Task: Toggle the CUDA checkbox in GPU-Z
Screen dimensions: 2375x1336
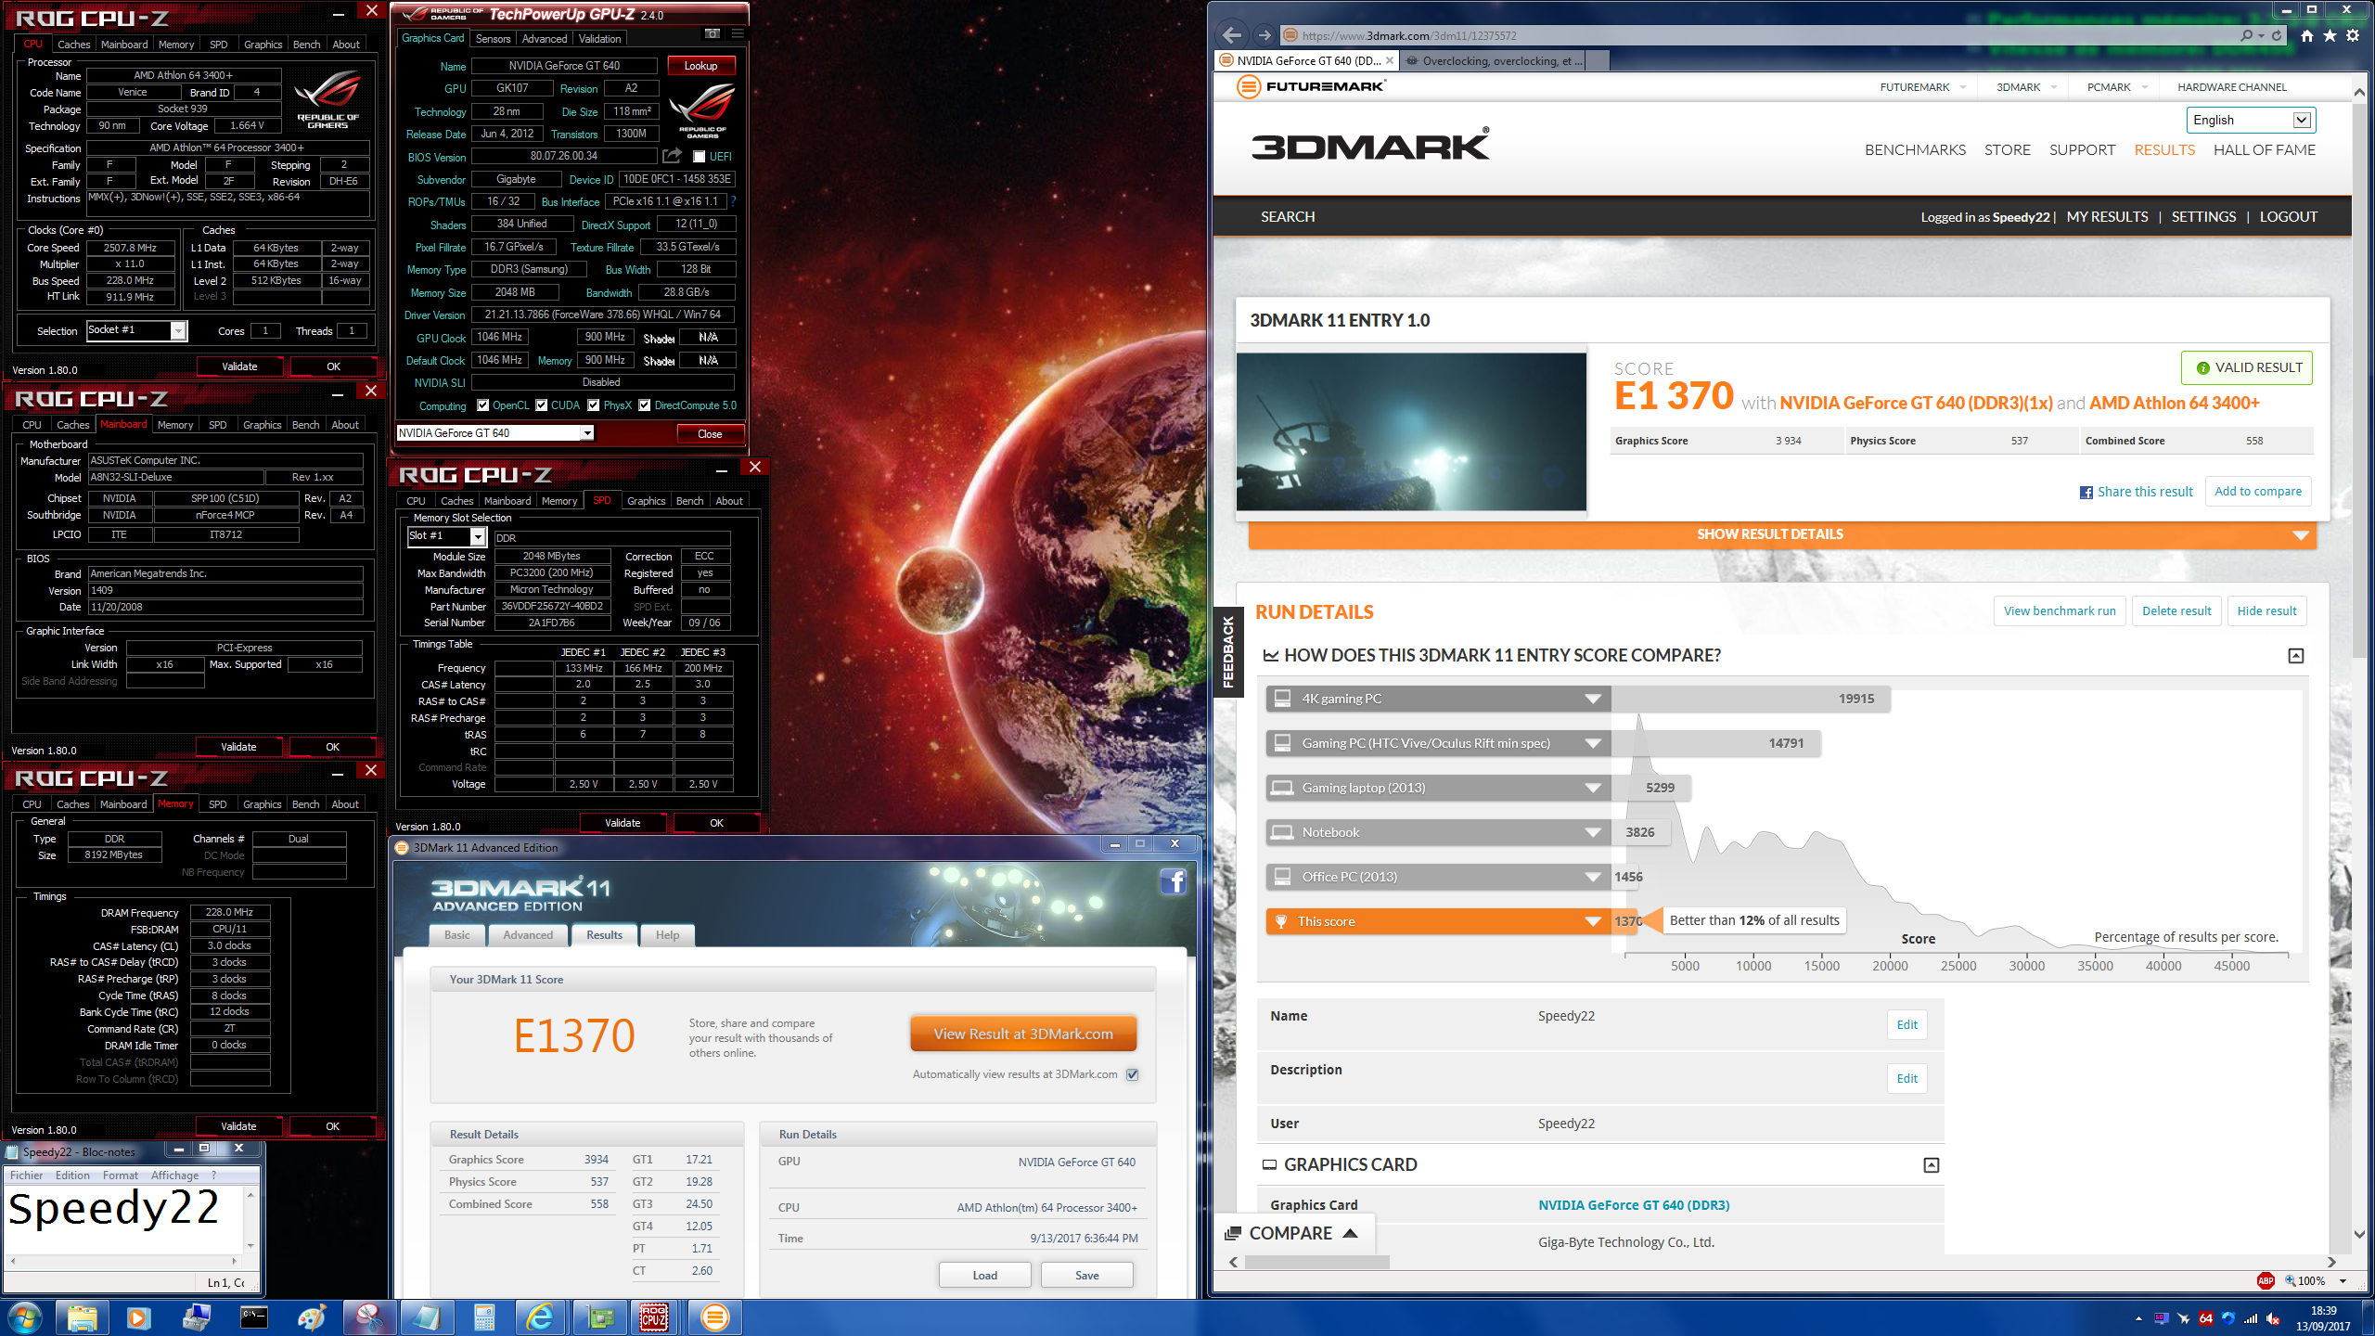Action: tap(542, 405)
